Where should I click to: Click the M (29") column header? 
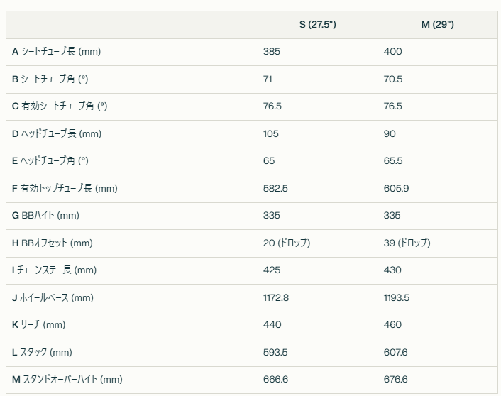[x=437, y=25]
